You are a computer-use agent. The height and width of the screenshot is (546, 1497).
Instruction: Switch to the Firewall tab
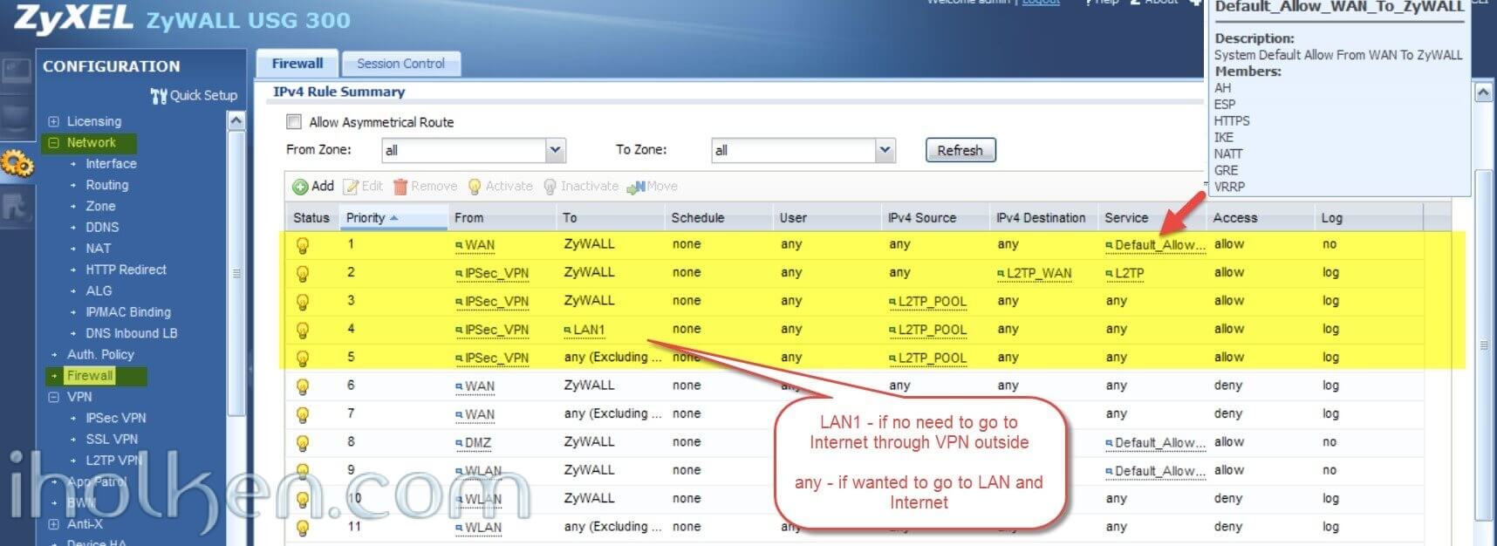[x=297, y=64]
